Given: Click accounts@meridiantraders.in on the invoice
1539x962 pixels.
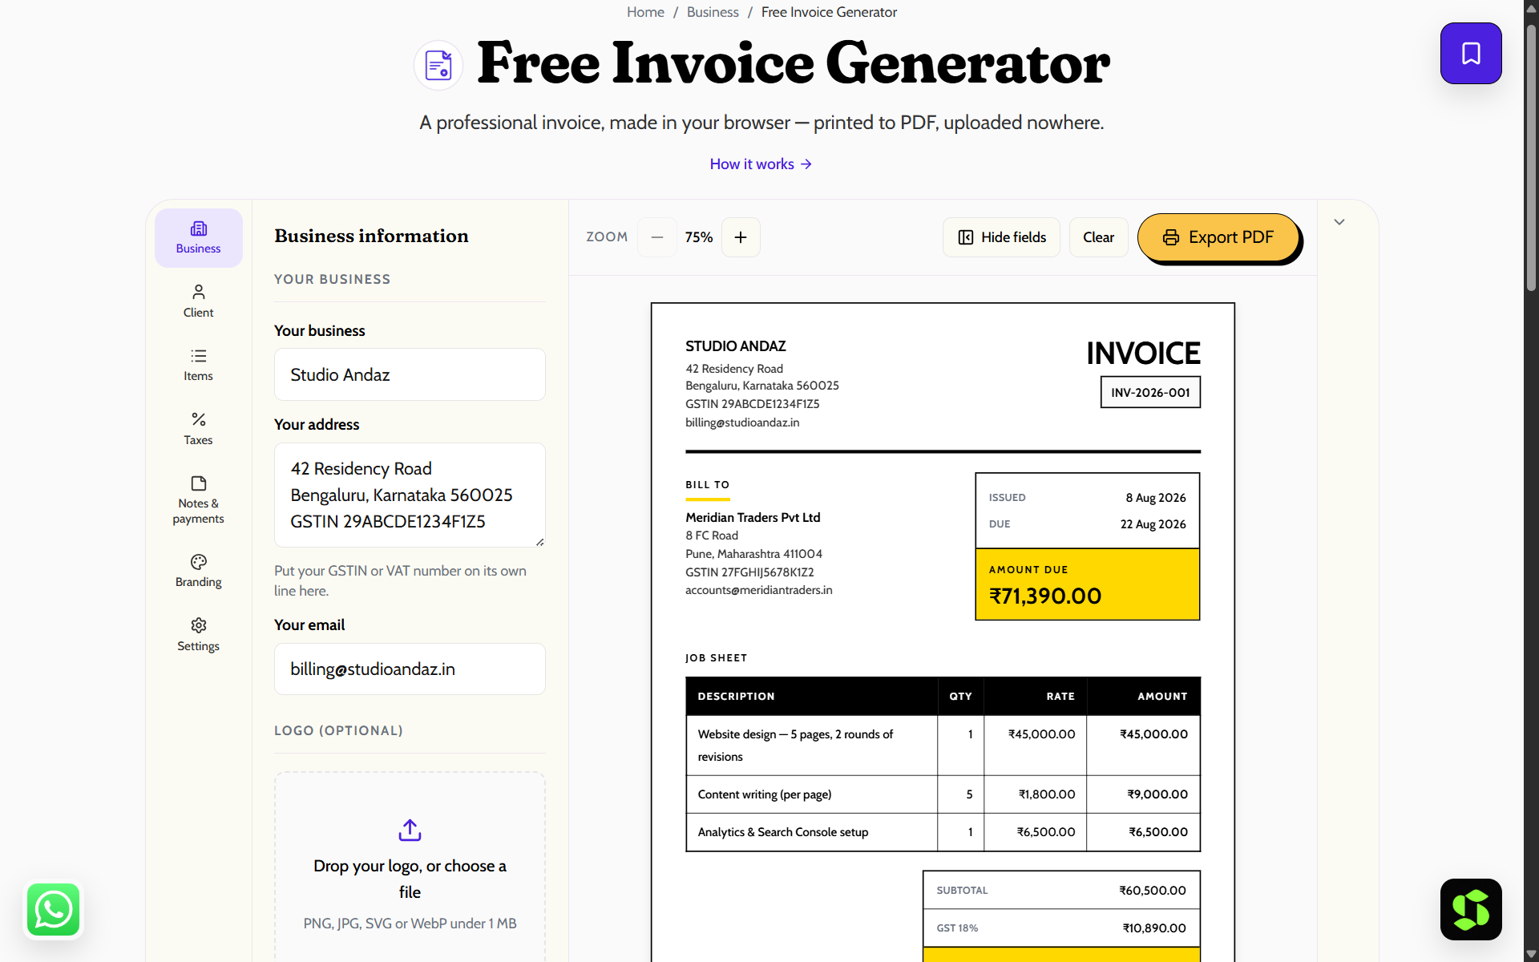Looking at the screenshot, I should tap(759, 590).
